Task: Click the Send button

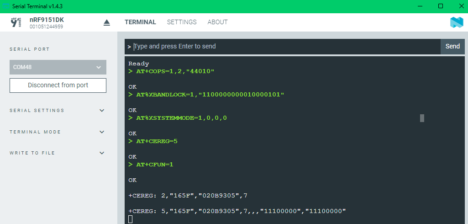Action: pyautogui.click(x=452, y=46)
